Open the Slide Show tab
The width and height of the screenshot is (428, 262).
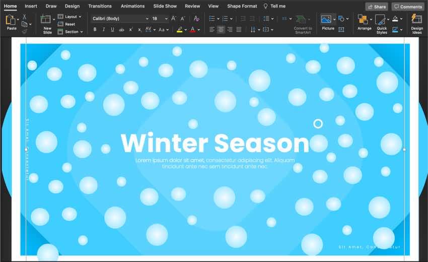click(x=165, y=6)
